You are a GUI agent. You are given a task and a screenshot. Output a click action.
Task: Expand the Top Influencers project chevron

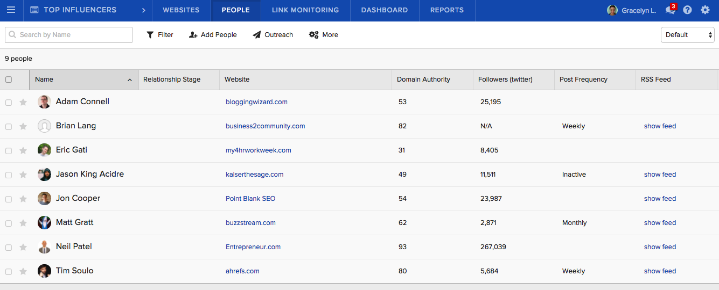point(144,10)
